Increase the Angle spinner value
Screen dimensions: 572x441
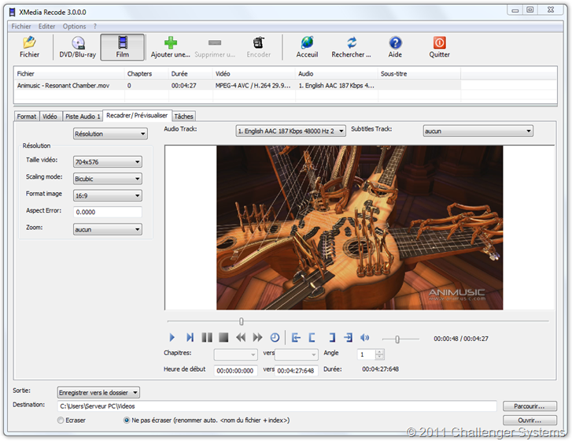point(380,352)
